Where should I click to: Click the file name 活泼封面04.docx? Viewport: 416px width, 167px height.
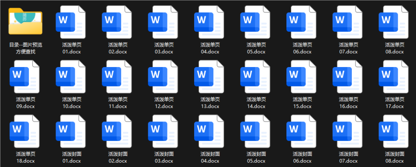coord(210,157)
